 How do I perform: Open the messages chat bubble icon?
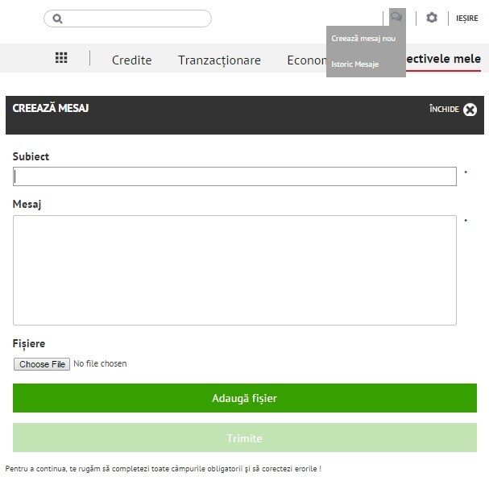tap(396, 17)
